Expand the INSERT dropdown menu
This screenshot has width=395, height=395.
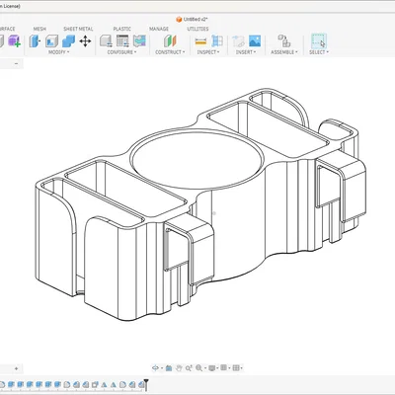[x=246, y=52]
